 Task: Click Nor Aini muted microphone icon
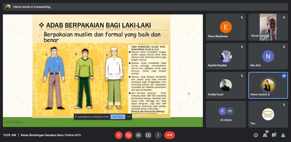click(284, 47)
